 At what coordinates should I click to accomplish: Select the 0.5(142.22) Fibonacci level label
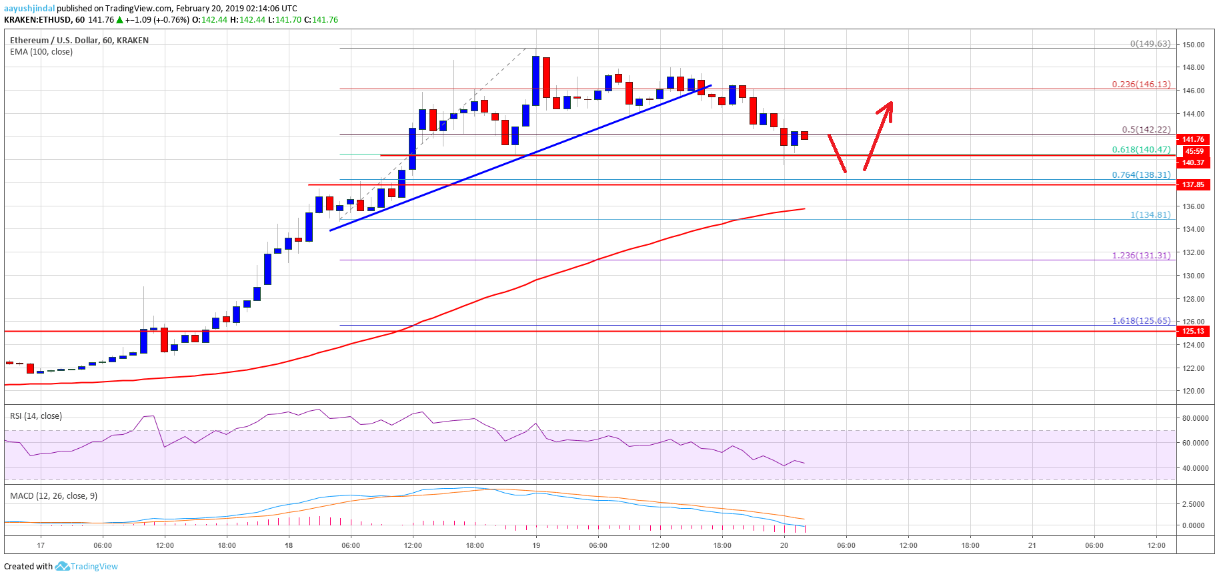point(1146,130)
